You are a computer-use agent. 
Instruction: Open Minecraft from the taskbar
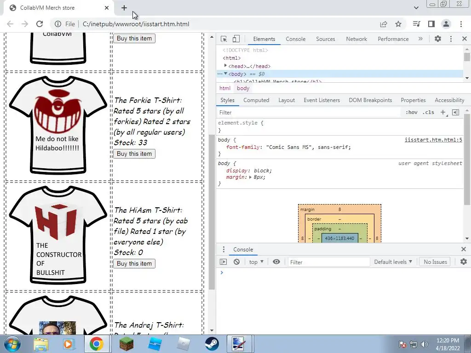[126, 344]
